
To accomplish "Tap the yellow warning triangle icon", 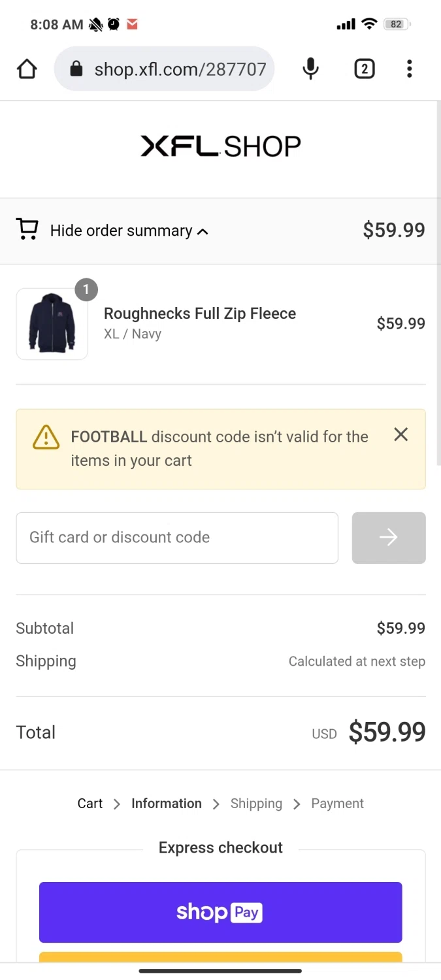I will (46, 437).
